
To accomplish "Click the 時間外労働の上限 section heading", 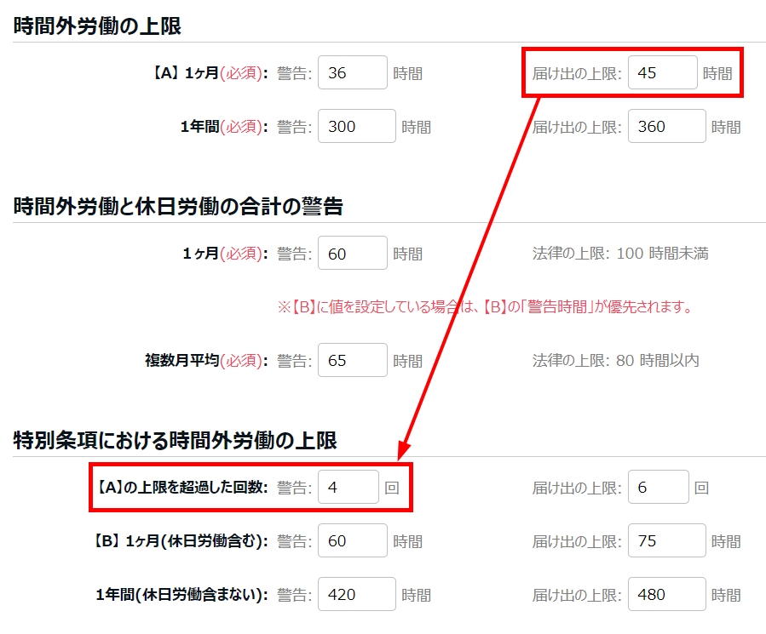I will pyautogui.click(x=97, y=26).
